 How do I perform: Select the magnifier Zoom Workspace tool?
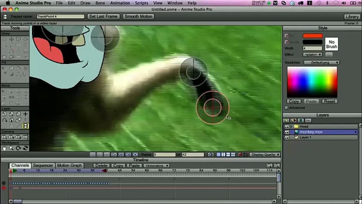coord(11,148)
